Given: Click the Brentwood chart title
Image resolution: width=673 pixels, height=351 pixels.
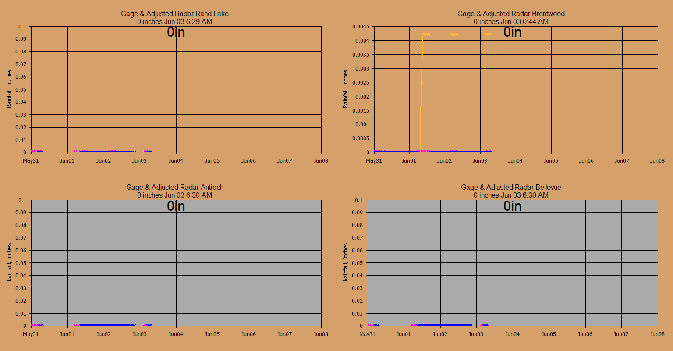Looking at the screenshot, I should point(511,14).
